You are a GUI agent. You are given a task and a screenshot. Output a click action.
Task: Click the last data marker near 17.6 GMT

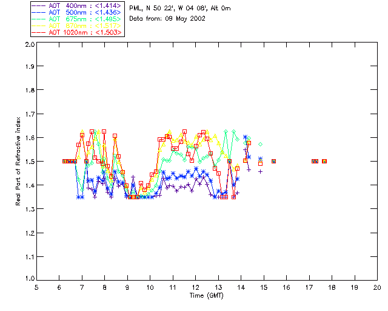coord(324,161)
